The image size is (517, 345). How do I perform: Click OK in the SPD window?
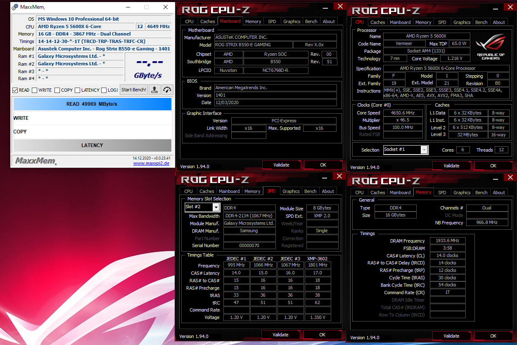pyautogui.click(x=322, y=335)
